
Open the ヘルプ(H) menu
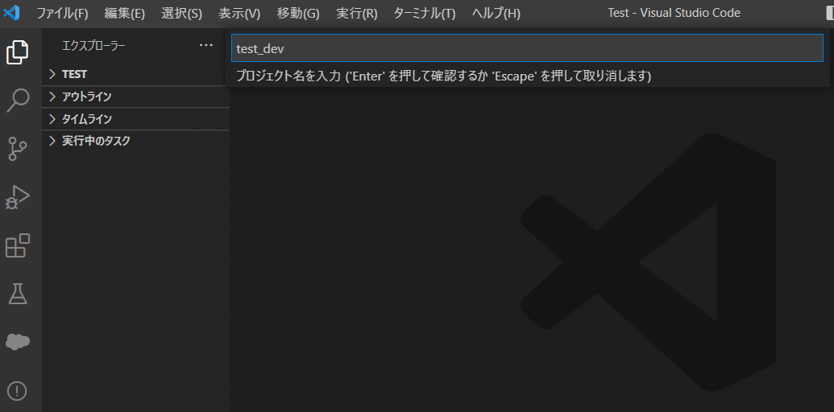click(x=496, y=14)
